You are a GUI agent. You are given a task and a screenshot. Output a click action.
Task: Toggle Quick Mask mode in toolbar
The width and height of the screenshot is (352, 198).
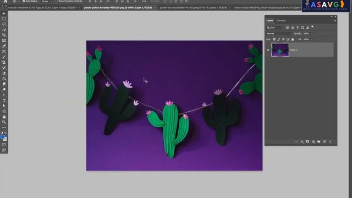coord(4,145)
